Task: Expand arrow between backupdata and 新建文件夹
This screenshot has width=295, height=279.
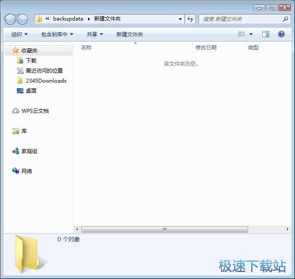Action: (x=89, y=19)
